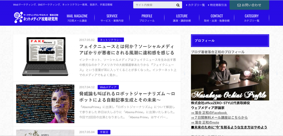Open article title 脅威論も叫ばれるロボットジャーナリズム
This screenshot has height=136, width=283.
click(x=127, y=97)
